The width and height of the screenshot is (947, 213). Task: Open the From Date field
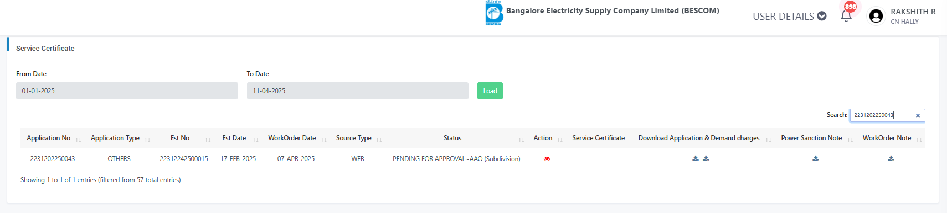click(x=127, y=91)
